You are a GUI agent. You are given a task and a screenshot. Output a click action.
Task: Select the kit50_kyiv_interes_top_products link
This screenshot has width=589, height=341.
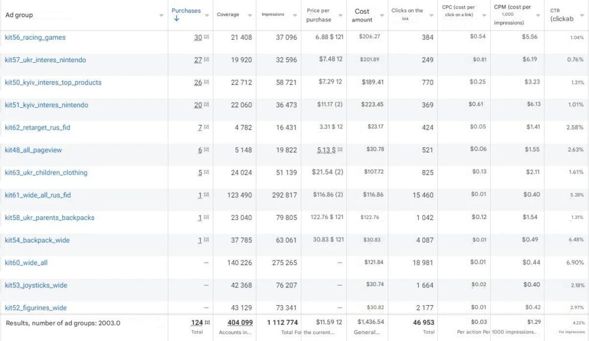53,82
